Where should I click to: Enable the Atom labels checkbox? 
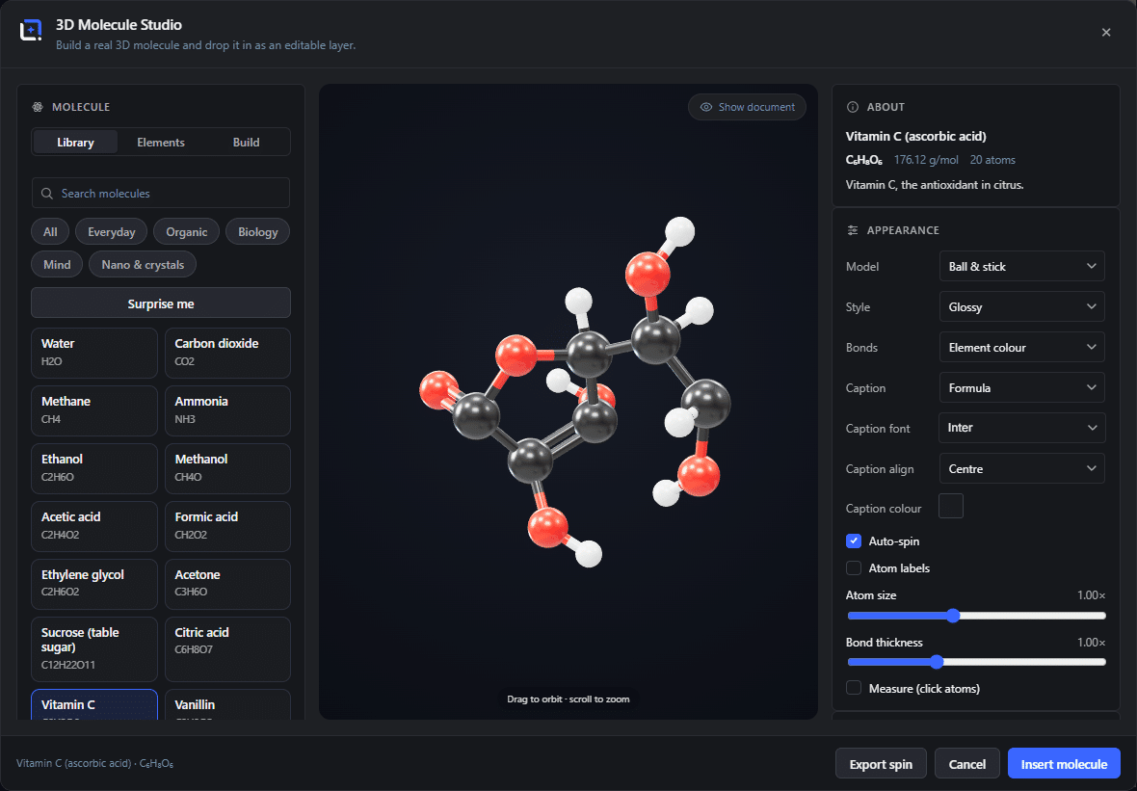click(x=854, y=567)
